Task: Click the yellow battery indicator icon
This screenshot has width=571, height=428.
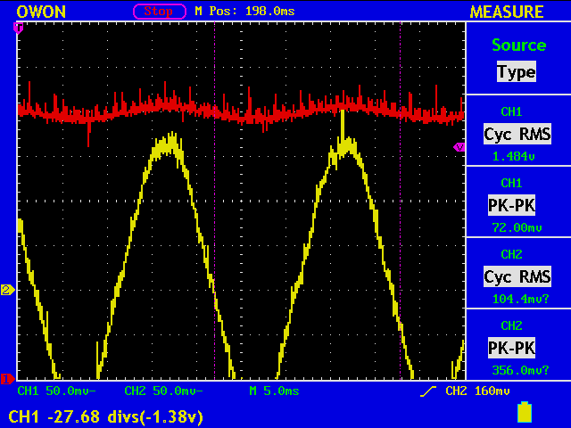Action: 525,412
